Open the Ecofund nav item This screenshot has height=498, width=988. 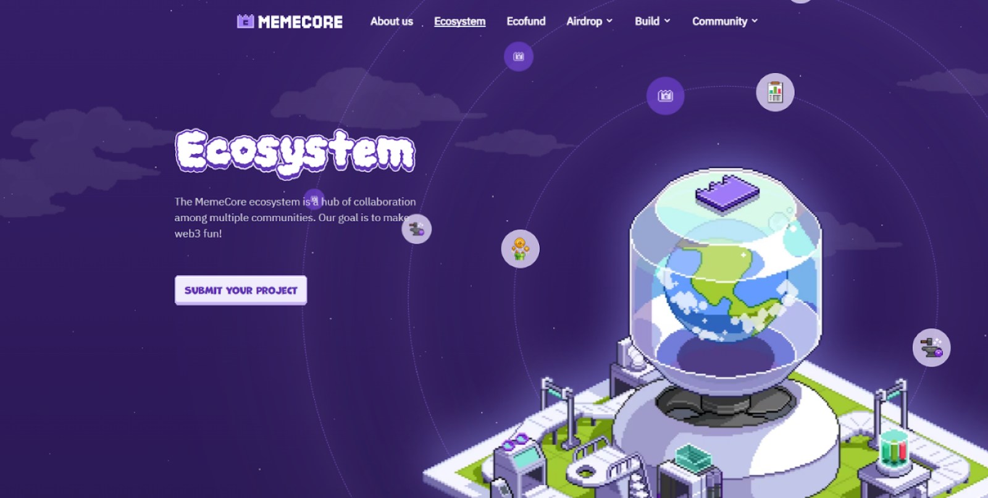click(526, 21)
